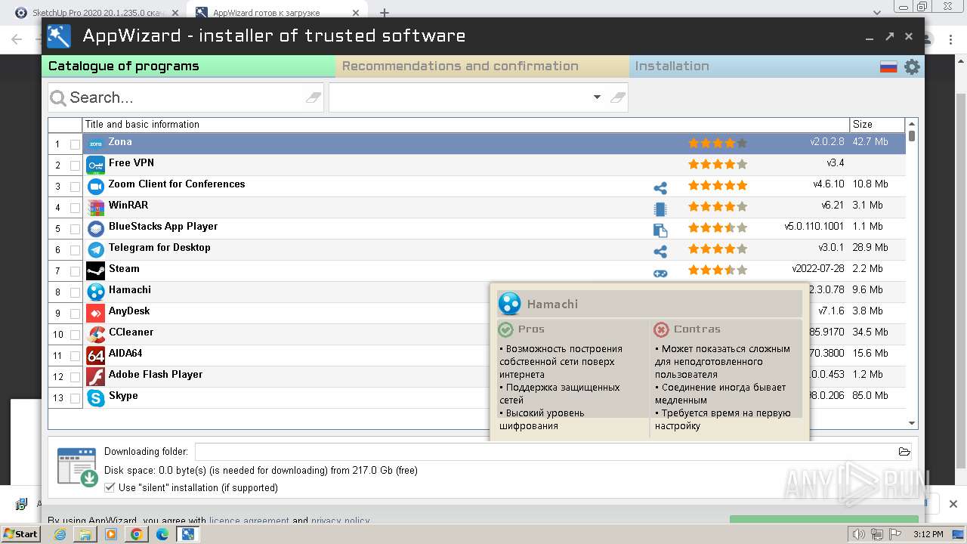
Task: Clear category filter with eraser icon
Action: (x=617, y=97)
